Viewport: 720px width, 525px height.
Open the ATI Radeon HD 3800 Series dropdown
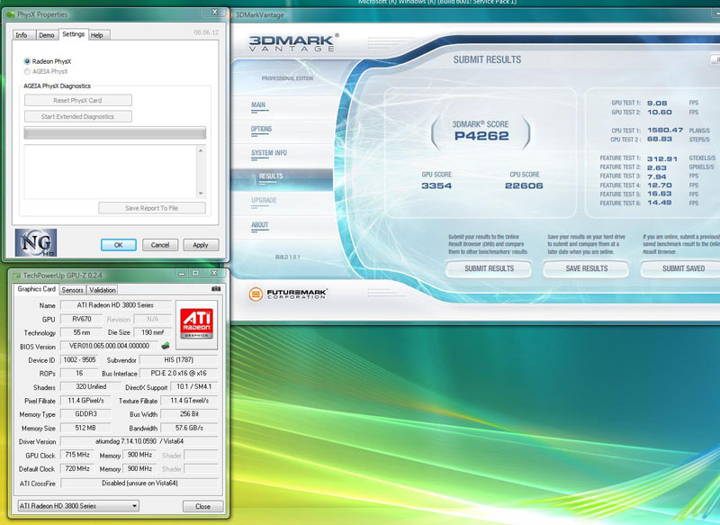point(78,506)
